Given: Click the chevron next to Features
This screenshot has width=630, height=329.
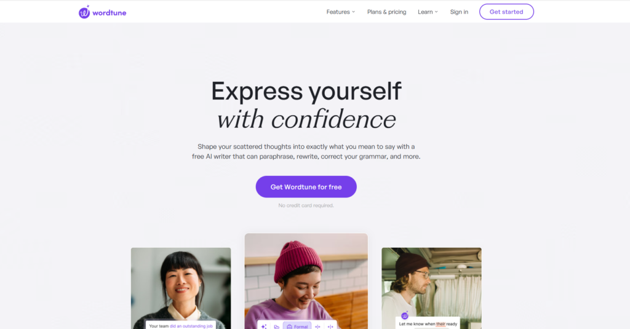Looking at the screenshot, I should [354, 12].
